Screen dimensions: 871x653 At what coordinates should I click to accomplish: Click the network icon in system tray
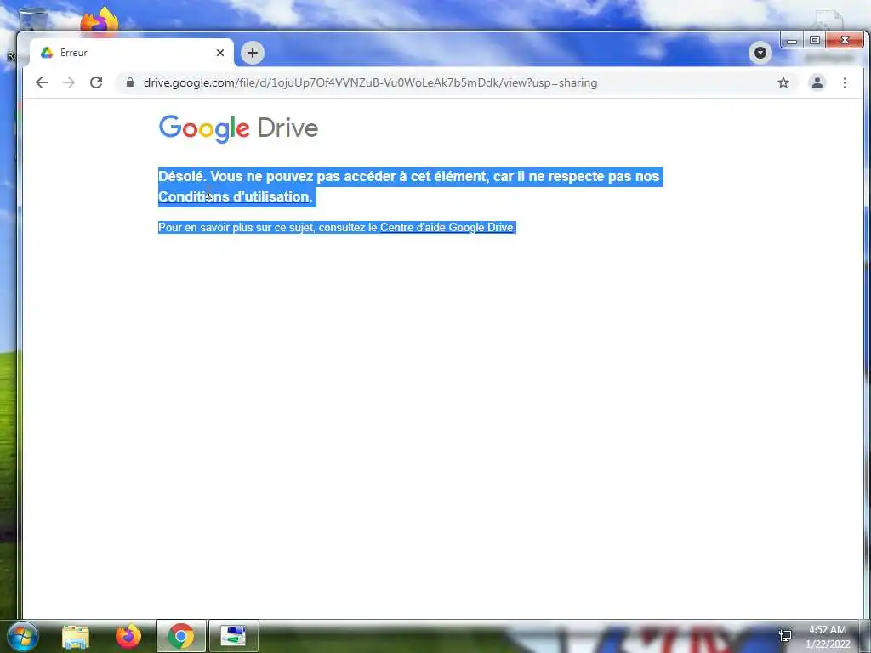785,636
